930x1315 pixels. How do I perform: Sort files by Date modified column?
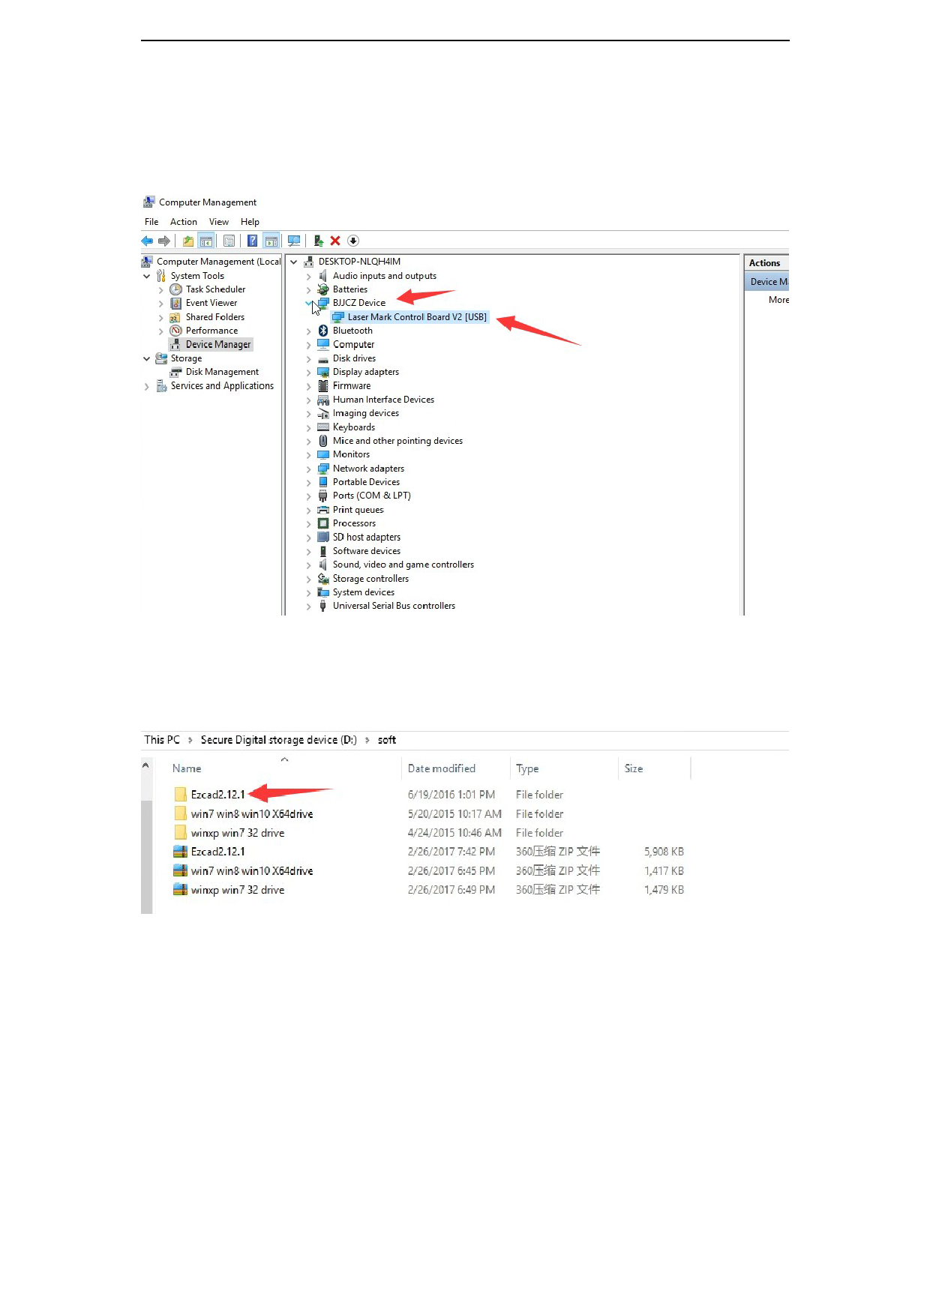[441, 768]
